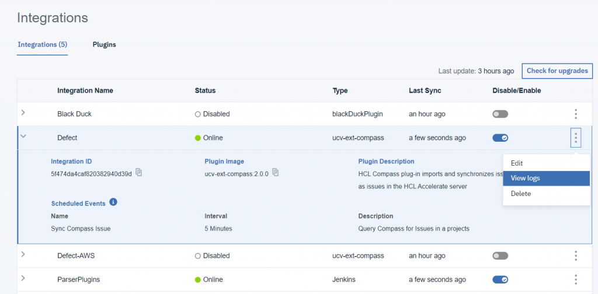Open ParserPlugins row kebab menu

coord(576,279)
